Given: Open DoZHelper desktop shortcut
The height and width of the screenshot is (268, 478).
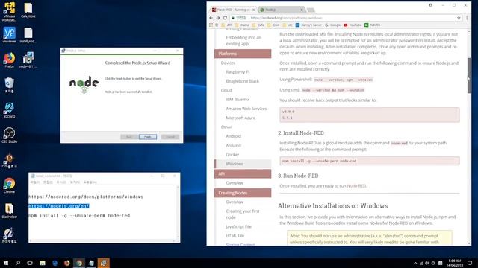Looking at the screenshot, I should [x=9, y=211].
